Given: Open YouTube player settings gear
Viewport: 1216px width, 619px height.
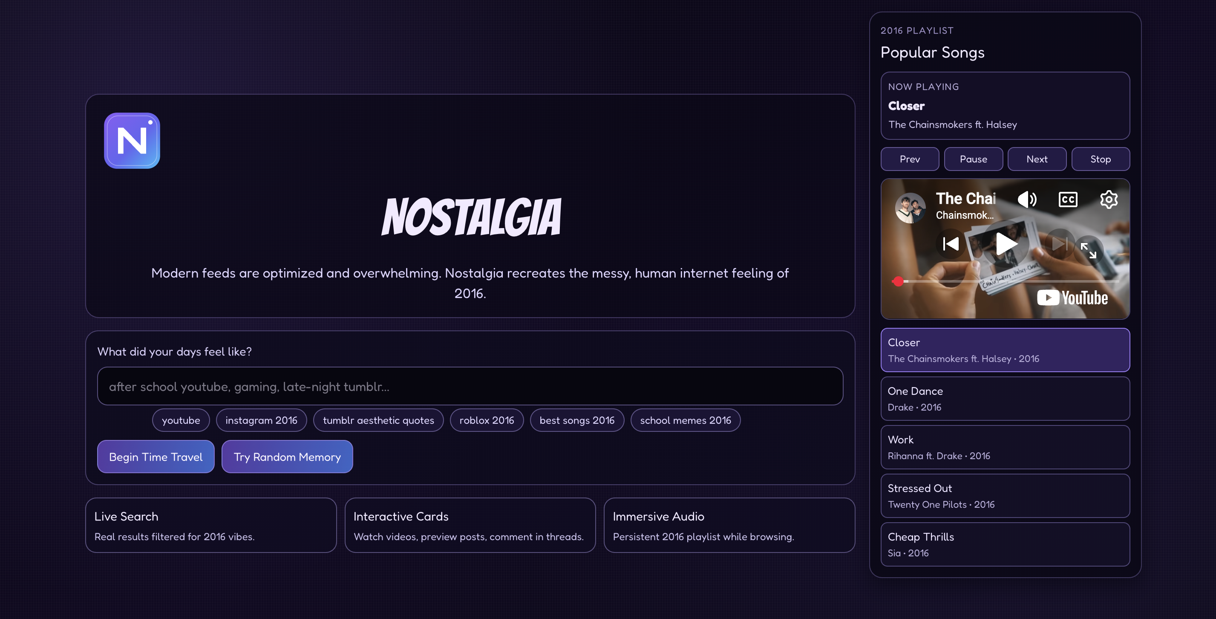Looking at the screenshot, I should (1108, 199).
